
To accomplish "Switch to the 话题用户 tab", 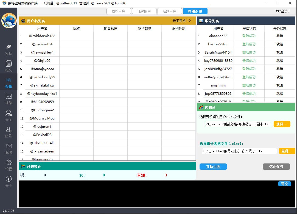I will click(x=144, y=11).
